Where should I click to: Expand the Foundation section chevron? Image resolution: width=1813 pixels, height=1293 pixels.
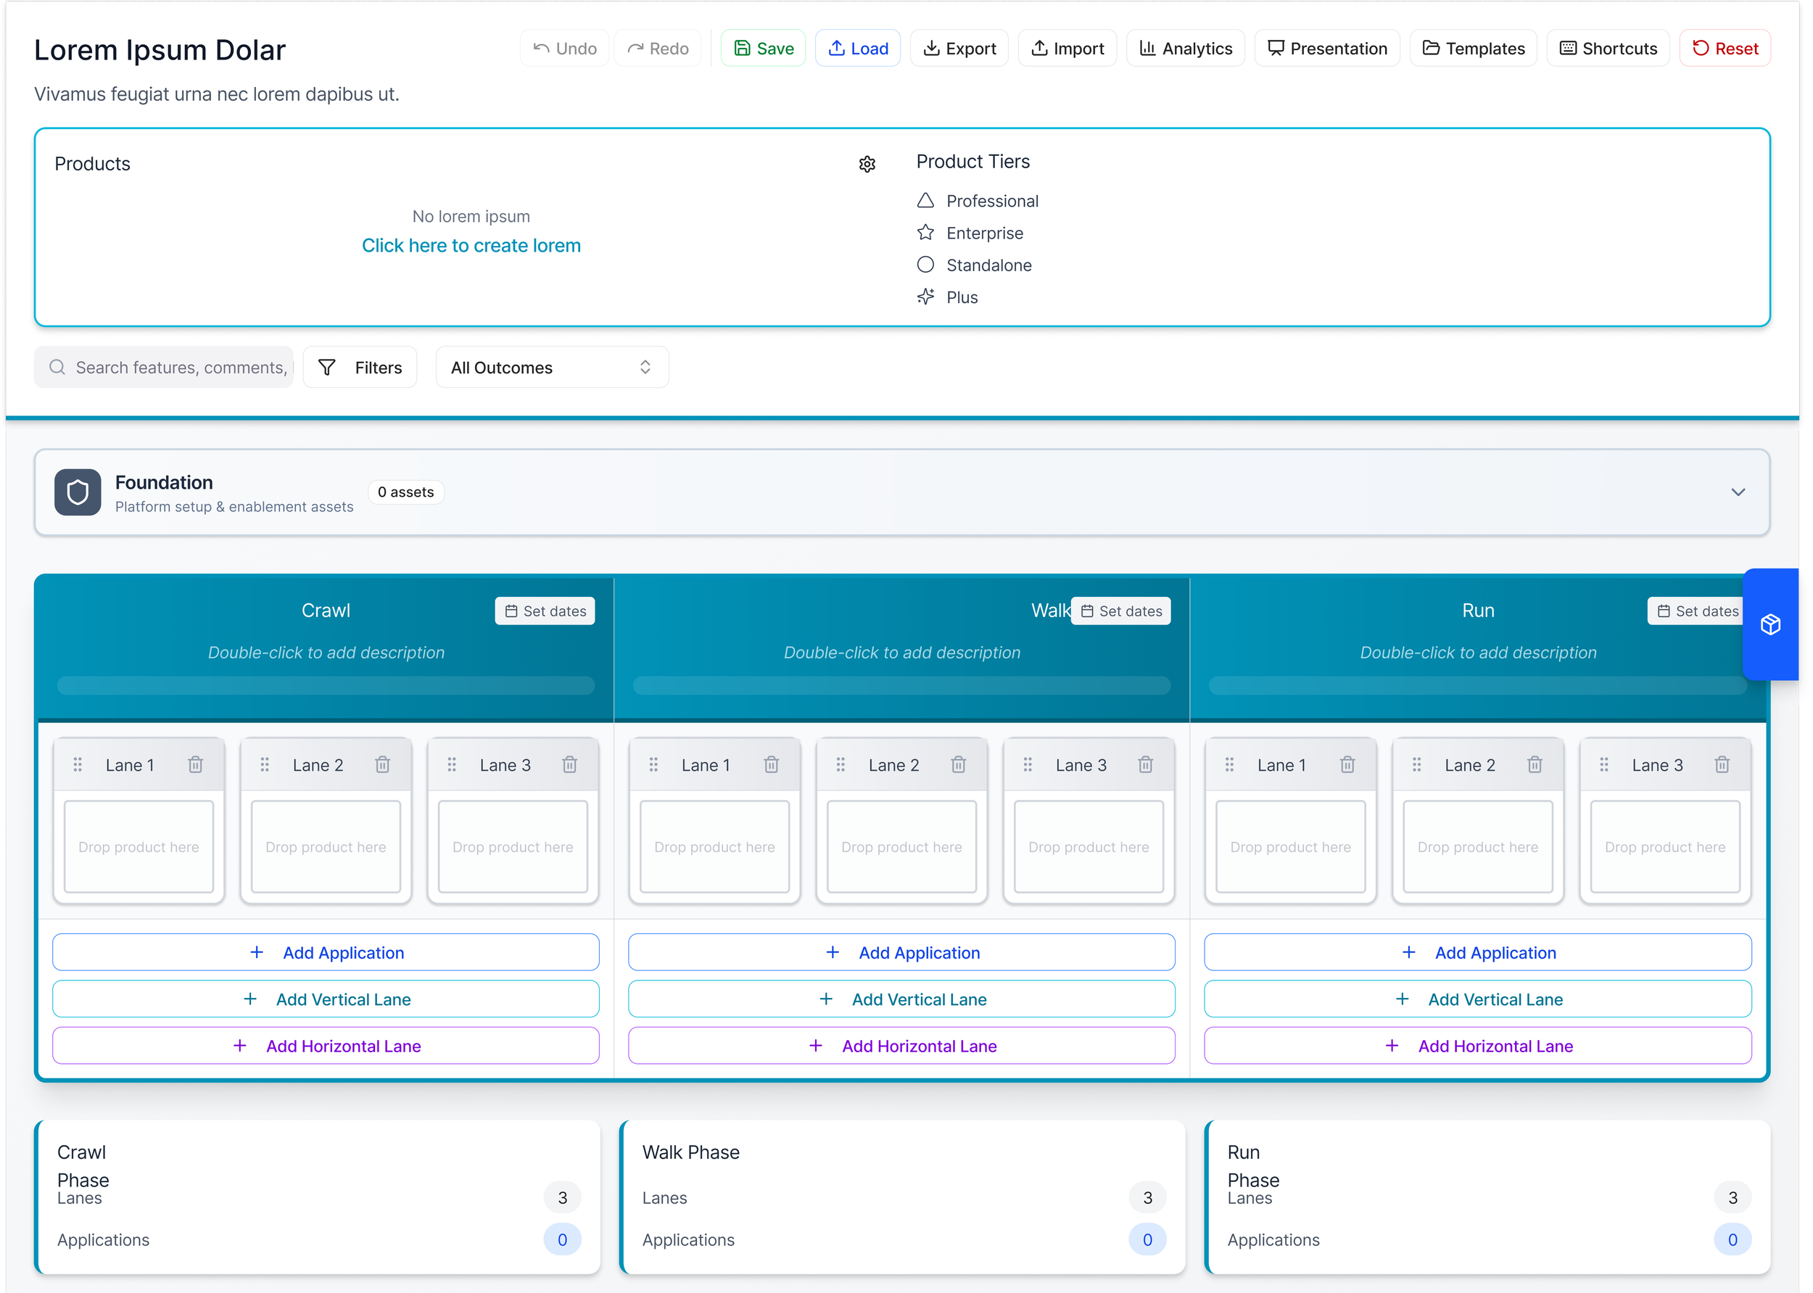coord(1738,492)
